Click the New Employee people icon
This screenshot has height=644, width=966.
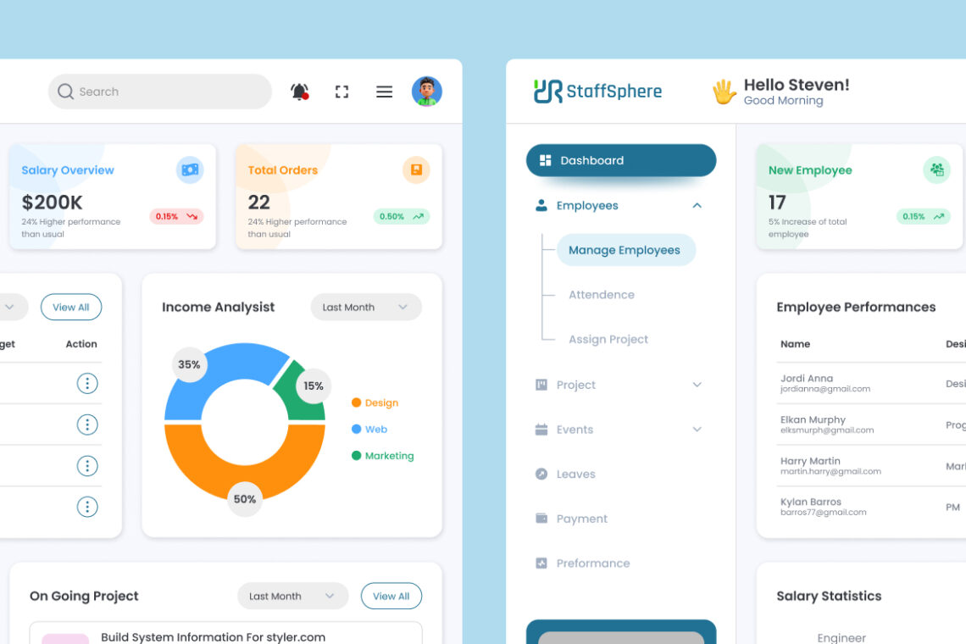[x=936, y=169]
